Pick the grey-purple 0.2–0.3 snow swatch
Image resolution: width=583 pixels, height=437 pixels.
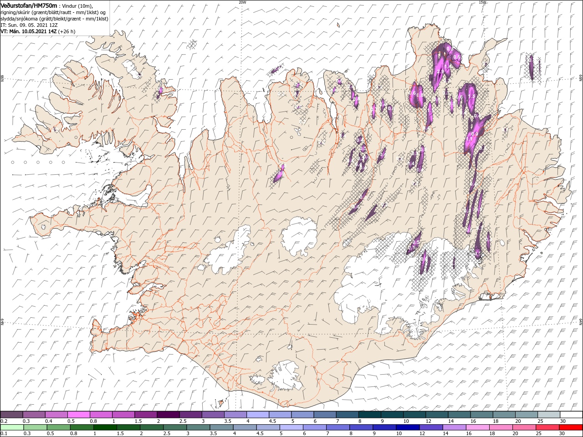click(x=11, y=414)
